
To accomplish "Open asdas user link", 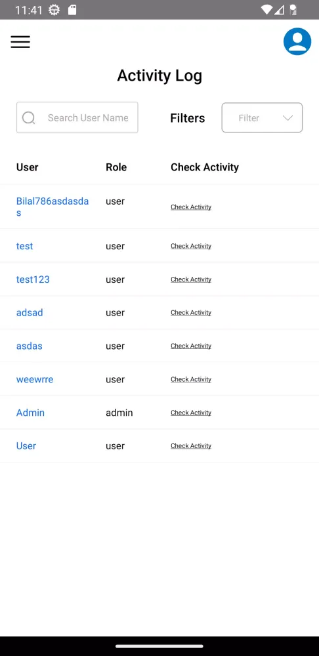I will point(30,346).
